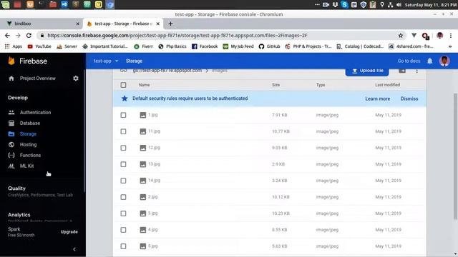This screenshot has width=458, height=257.
Task: Click the Functions brackets icon
Action: click(x=11, y=156)
